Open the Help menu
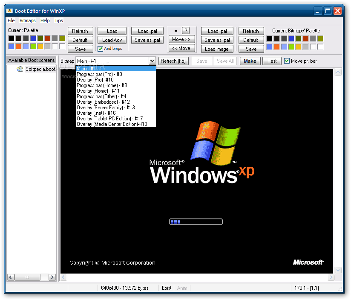Image resolution: width=351 pixels, height=300 pixels. (45, 20)
